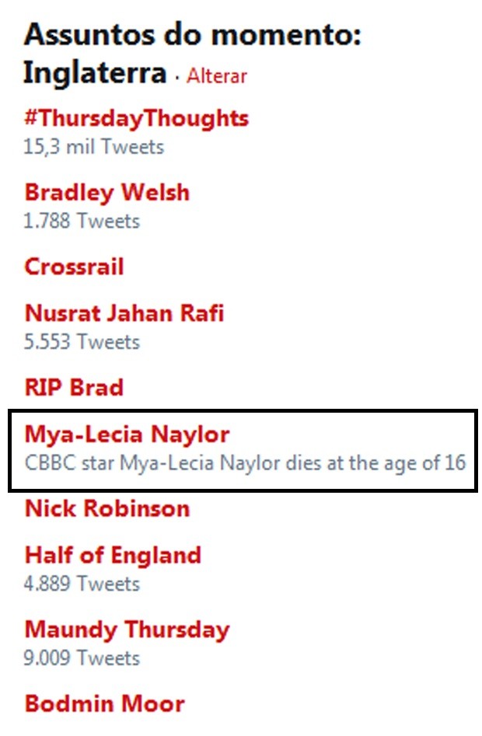Open the Nusrat Jahan Rafi trend
The image size is (482, 736).
pyautogui.click(x=124, y=313)
